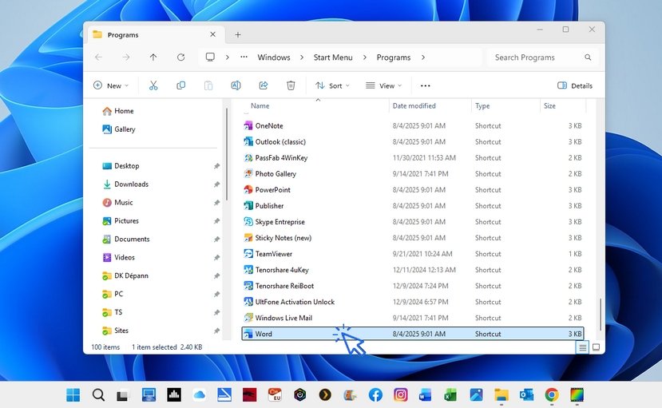Click the Copy icon in toolbar

tap(180, 85)
